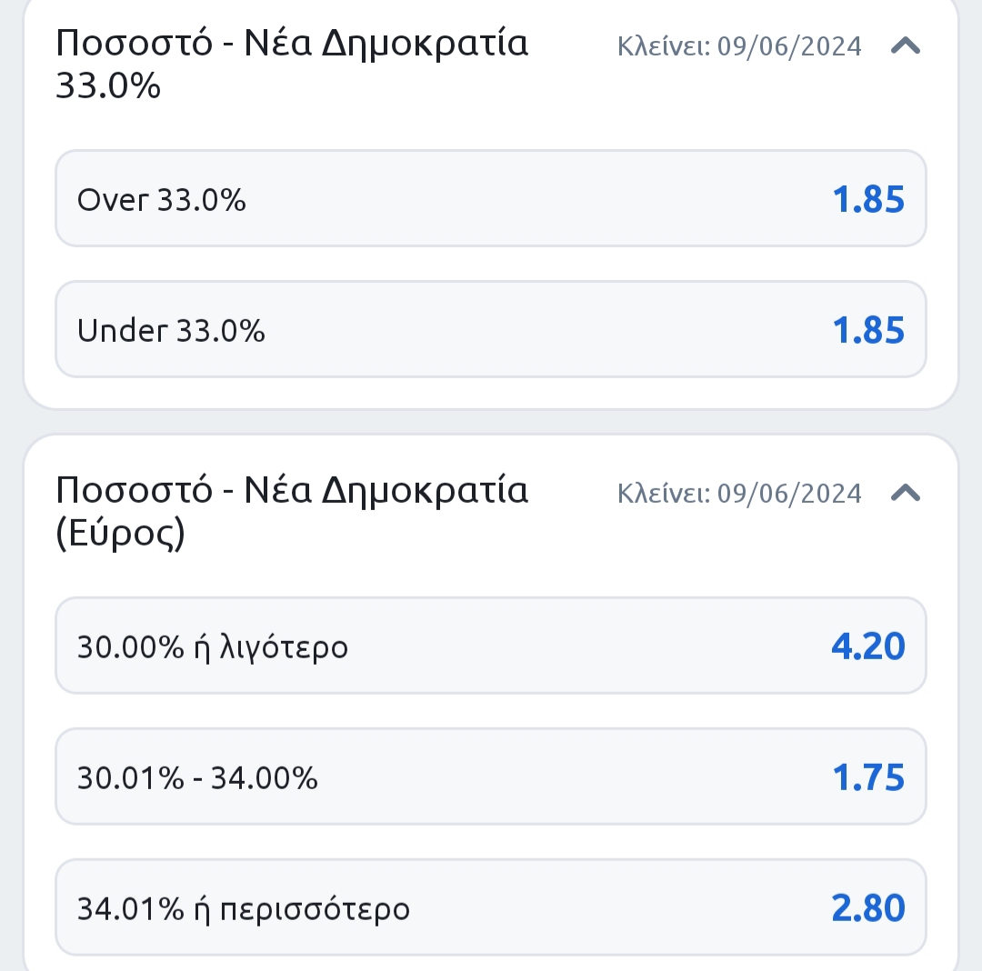Click the 33.0% subtitle under first heading
The width and height of the screenshot is (982, 971).
click(108, 85)
